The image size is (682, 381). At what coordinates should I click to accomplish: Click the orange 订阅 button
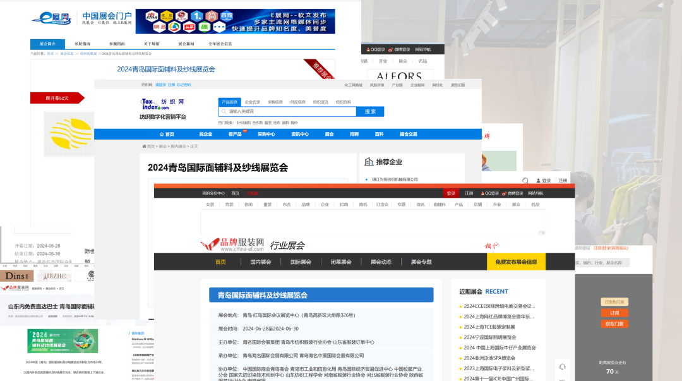click(614, 313)
